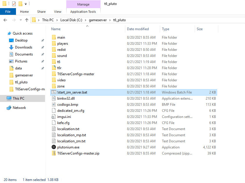Open the players folder icon

click(53, 44)
